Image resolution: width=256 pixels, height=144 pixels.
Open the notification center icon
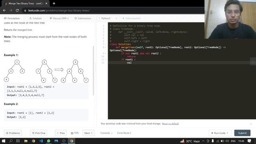point(249,141)
